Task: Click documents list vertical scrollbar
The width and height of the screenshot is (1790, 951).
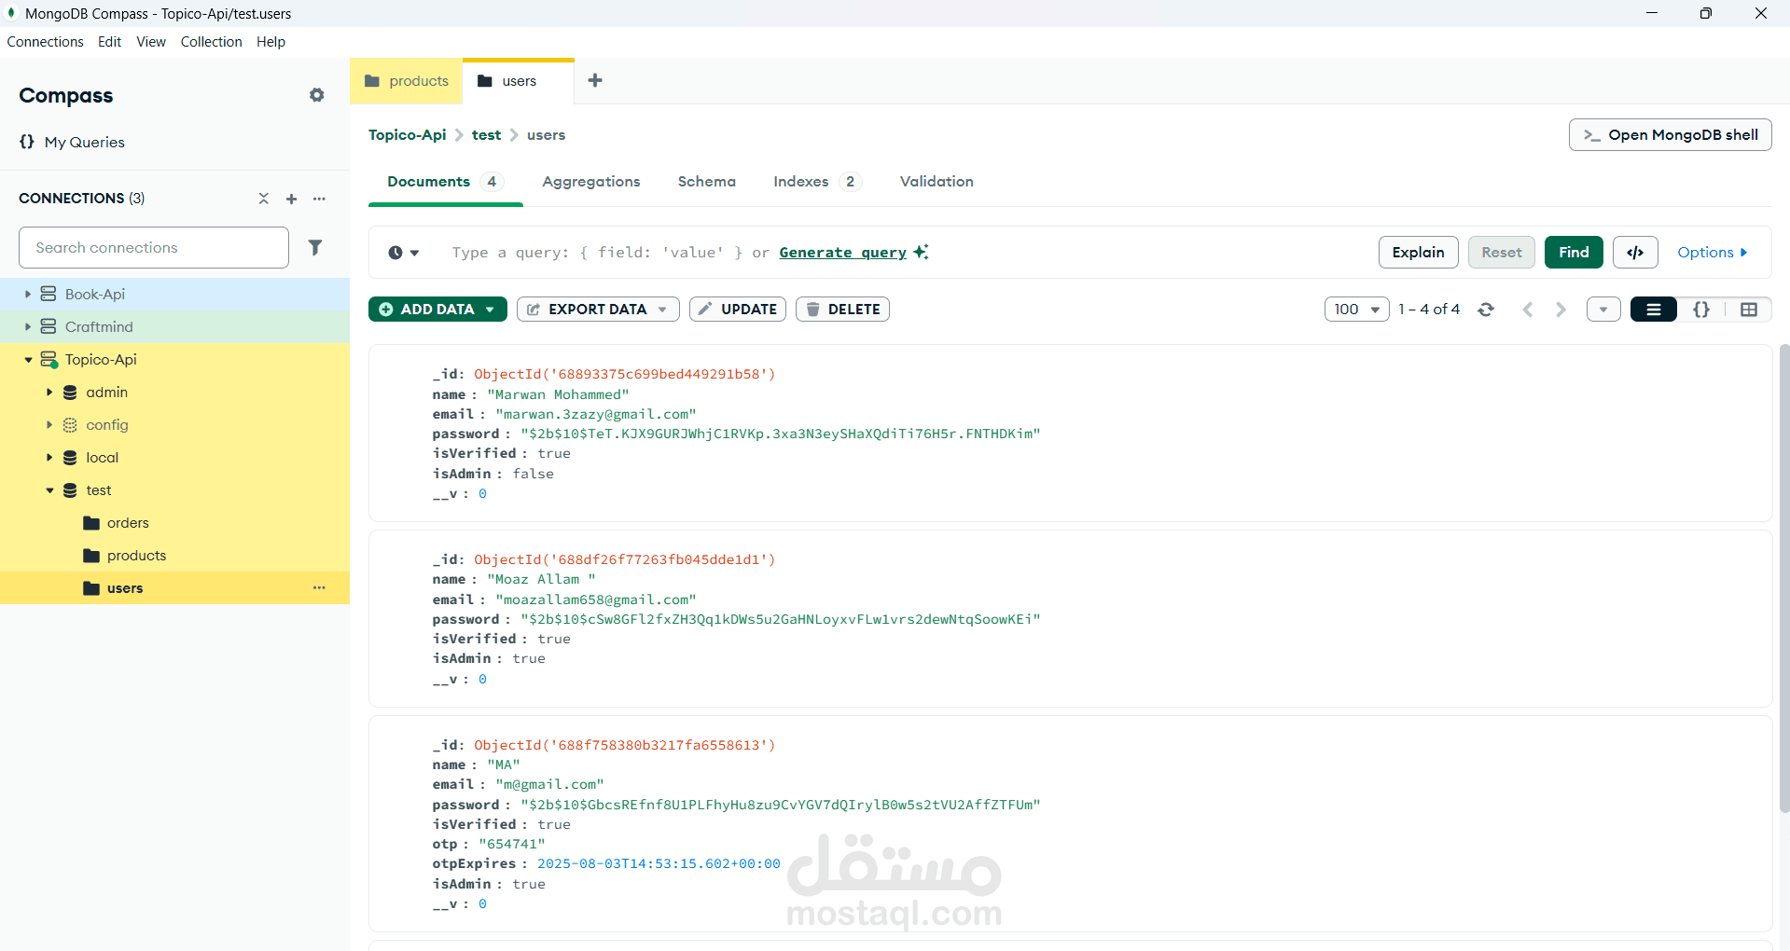Action: 1784,578
